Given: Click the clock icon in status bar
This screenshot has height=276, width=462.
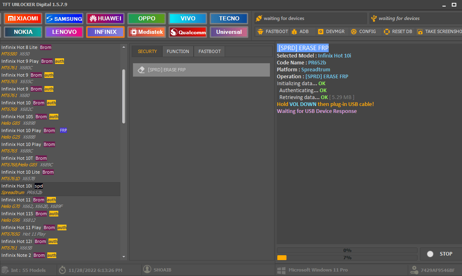Looking at the screenshot, I should [62, 270].
